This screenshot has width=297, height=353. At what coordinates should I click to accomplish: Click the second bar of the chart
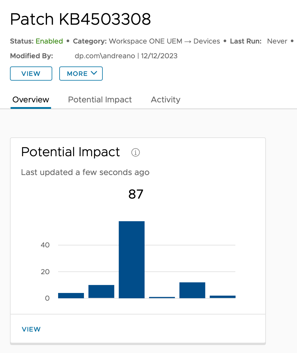101,291
